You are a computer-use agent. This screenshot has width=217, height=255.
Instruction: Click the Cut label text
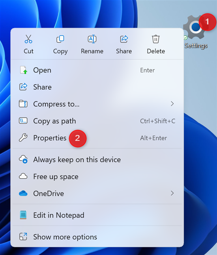[x=28, y=51]
